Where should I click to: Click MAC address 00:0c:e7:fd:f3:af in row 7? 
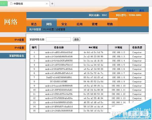point(93,77)
